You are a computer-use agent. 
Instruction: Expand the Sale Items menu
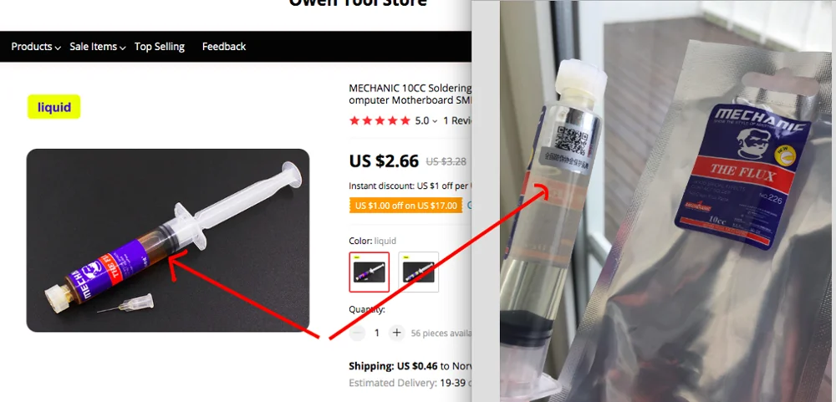(x=98, y=47)
